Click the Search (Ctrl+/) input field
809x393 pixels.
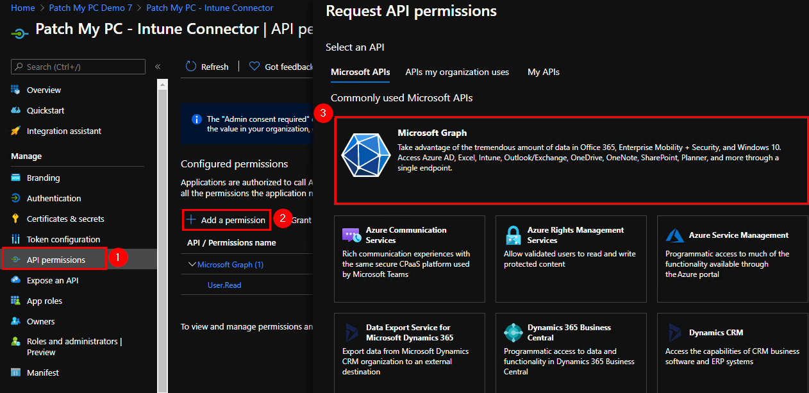[x=78, y=67]
